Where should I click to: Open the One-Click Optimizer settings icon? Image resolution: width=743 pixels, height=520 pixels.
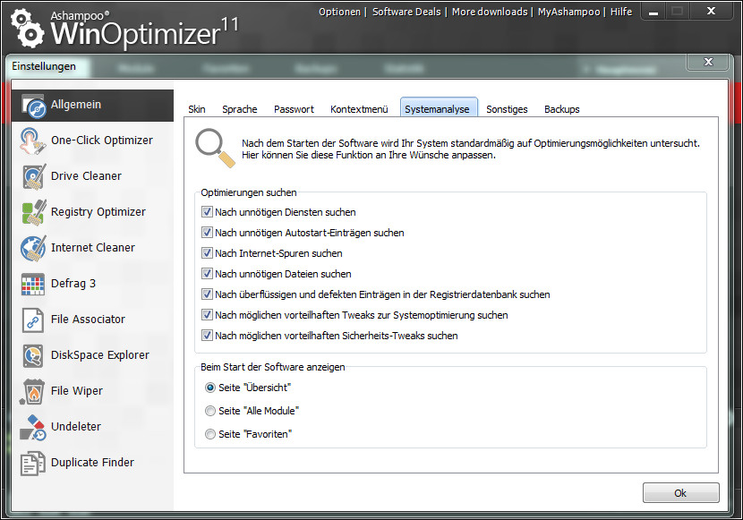[x=33, y=141]
